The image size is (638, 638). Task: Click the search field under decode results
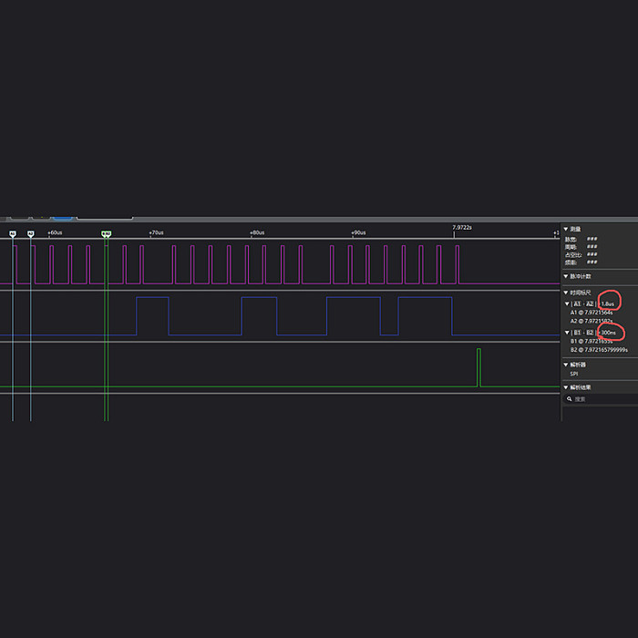click(600, 399)
